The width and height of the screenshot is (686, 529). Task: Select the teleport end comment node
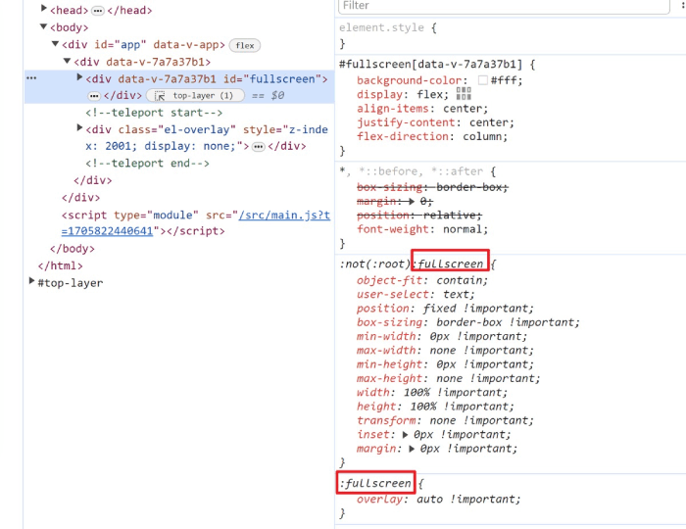pos(147,163)
